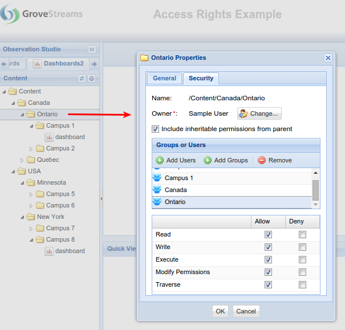Check the Deny box for Read
345x330 pixels.
point(302,235)
